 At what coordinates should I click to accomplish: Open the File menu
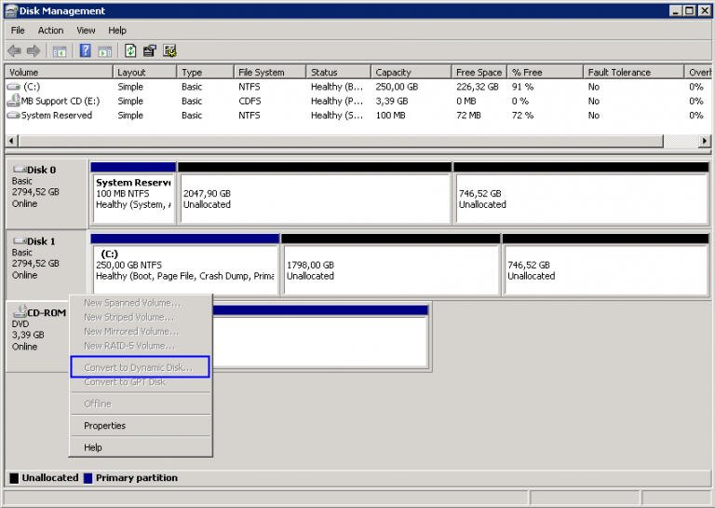tap(18, 31)
